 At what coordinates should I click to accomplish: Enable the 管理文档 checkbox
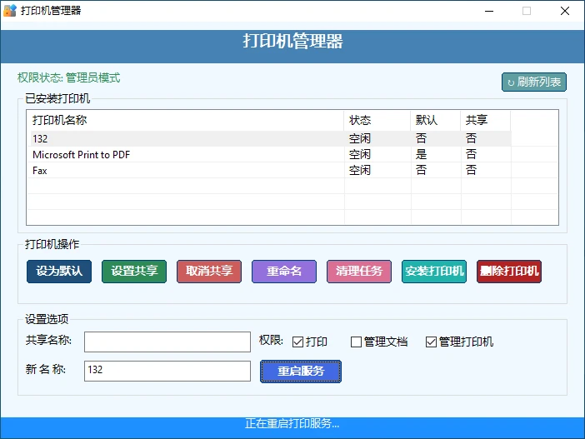click(356, 342)
